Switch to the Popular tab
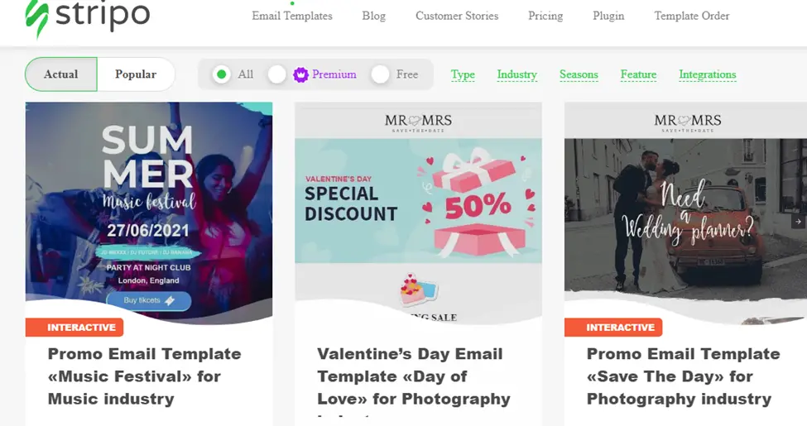The height and width of the screenshot is (426, 807). pos(136,74)
